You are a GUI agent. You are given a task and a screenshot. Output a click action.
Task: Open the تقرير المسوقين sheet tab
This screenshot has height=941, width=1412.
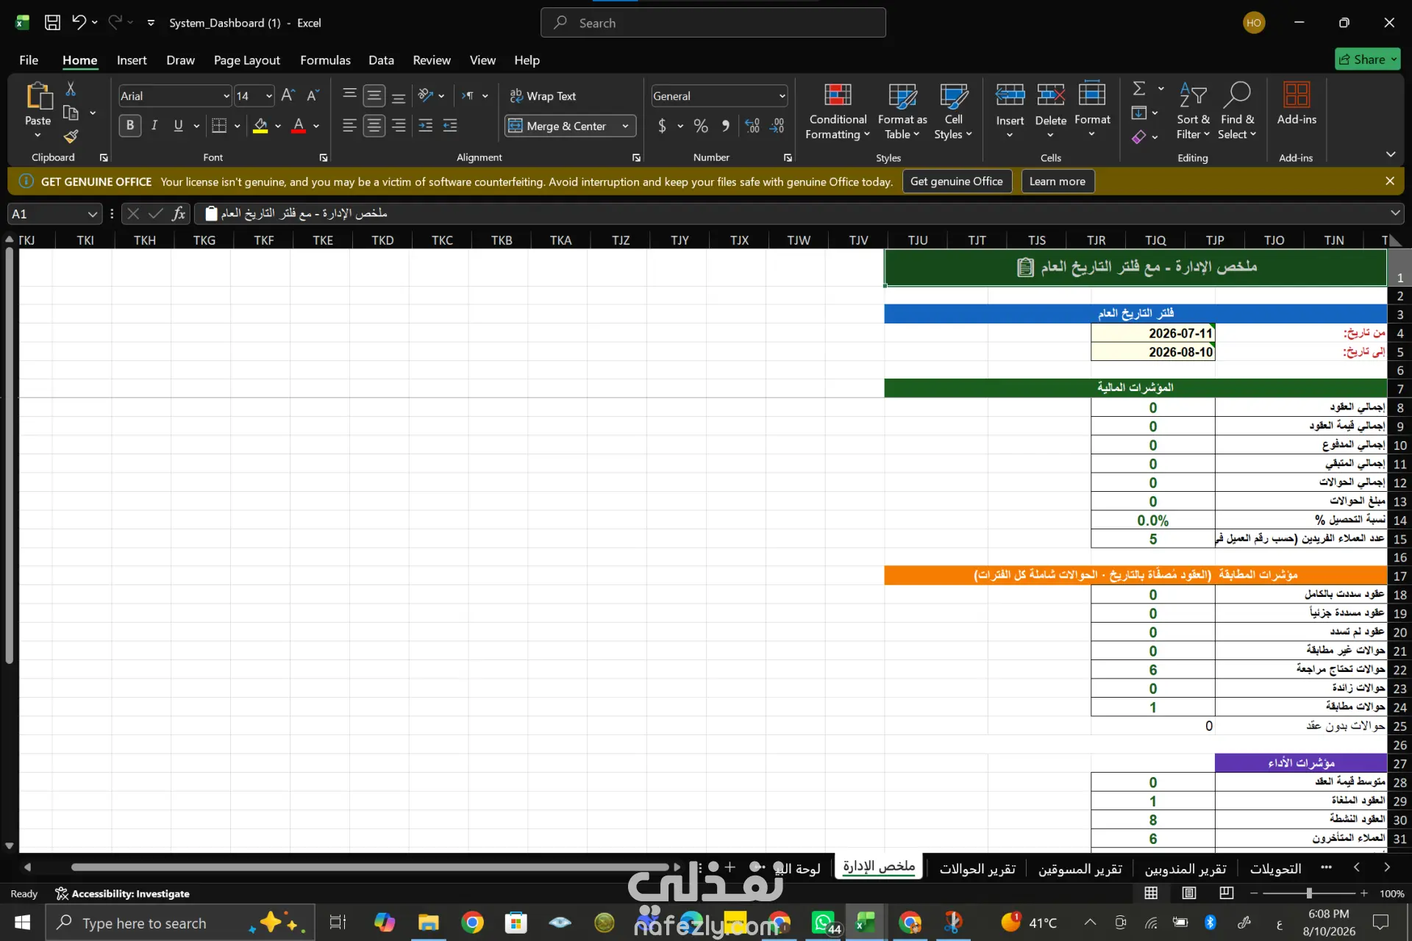1080,868
